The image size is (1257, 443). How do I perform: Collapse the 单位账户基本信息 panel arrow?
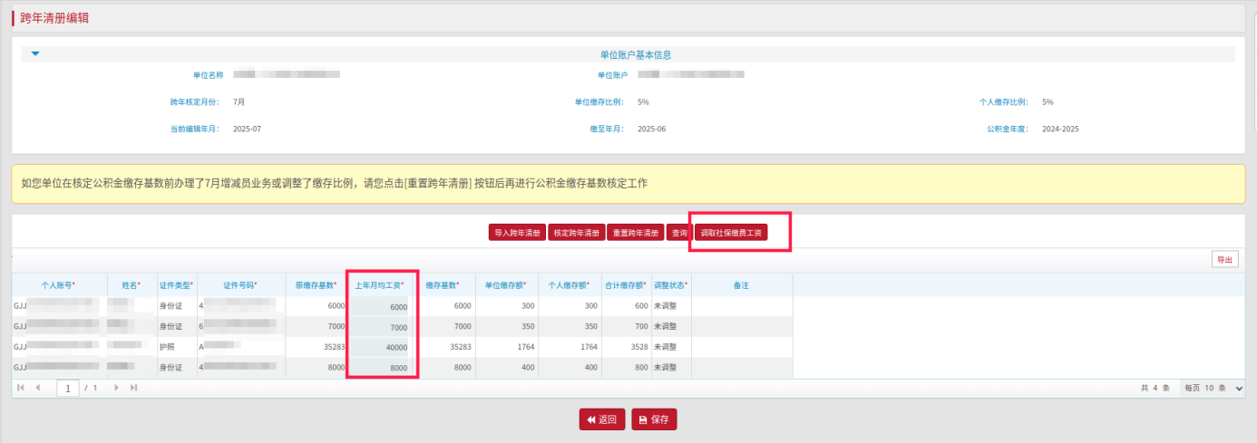tap(35, 54)
